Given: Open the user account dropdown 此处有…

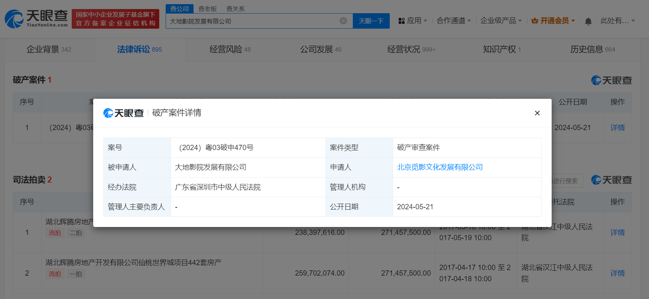Looking at the screenshot, I should pyautogui.click(x=618, y=21).
